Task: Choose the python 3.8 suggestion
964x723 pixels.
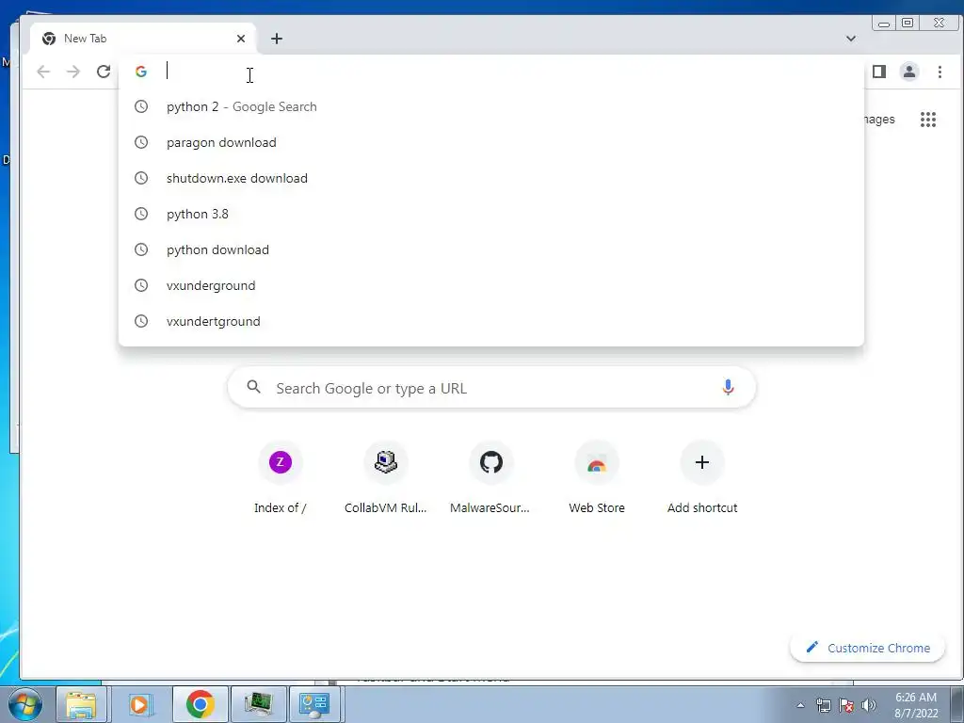Action: (x=491, y=214)
